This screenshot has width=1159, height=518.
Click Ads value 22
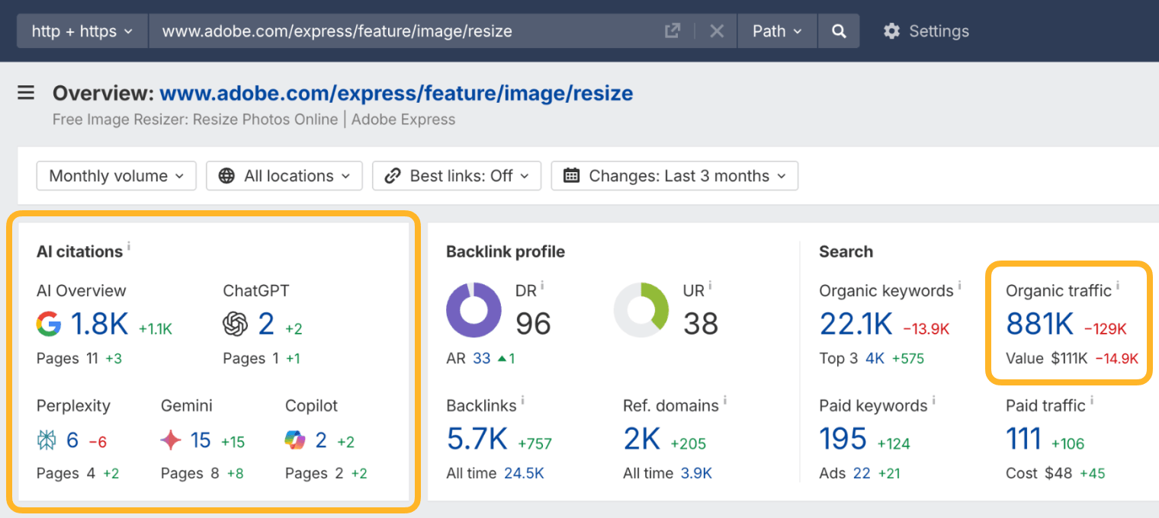coord(862,473)
